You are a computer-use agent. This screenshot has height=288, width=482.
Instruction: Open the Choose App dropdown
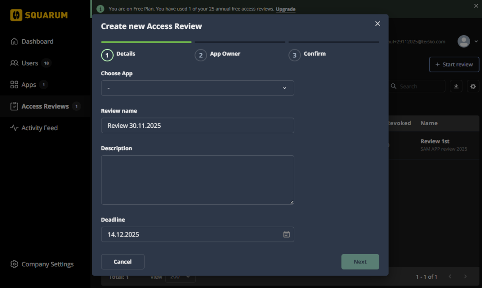tap(197, 88)
